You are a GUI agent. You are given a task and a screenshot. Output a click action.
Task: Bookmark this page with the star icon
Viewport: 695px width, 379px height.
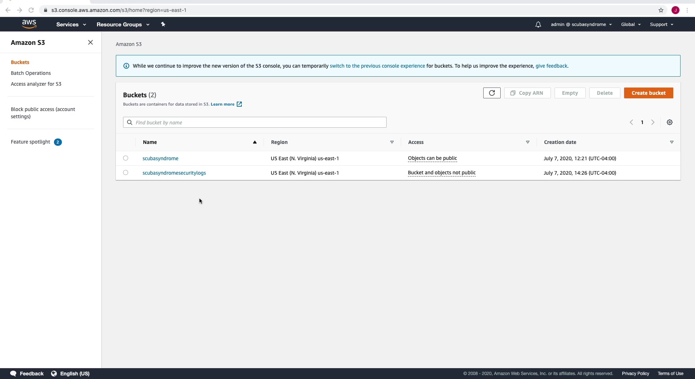(661, 10)
